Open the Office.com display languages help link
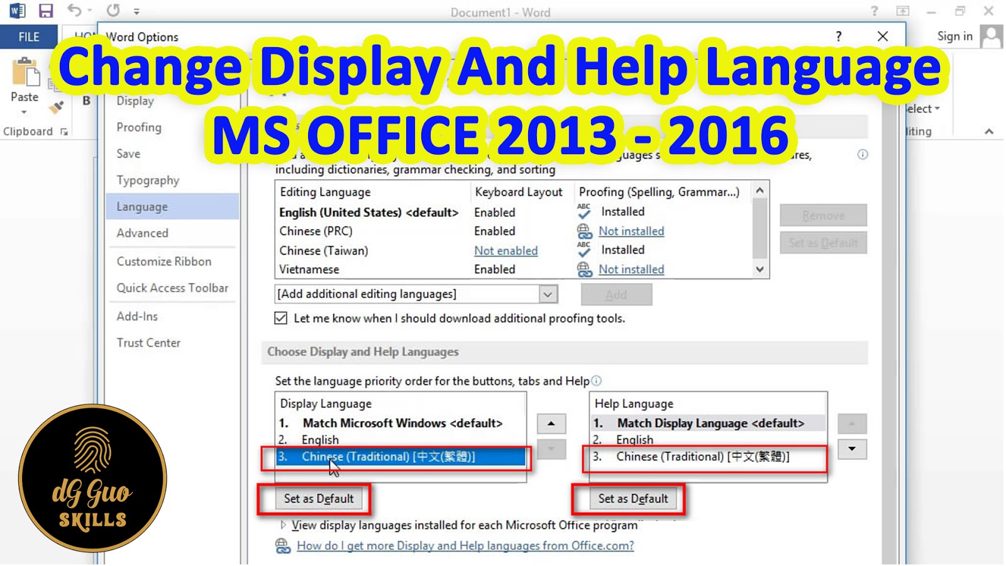Image resolution: width=1006 pixels, height=566 pixels. [x=465, y=545]
